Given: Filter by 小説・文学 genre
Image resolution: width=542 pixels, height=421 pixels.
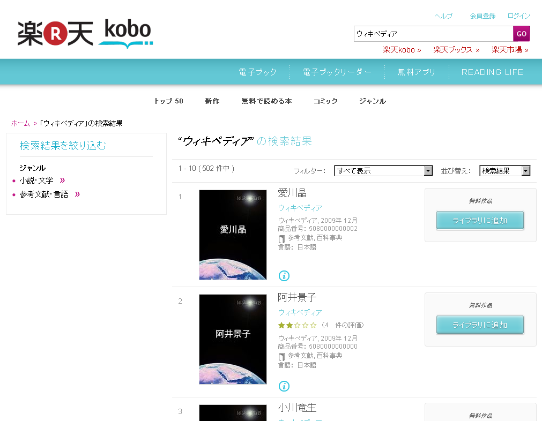Looking at the screenshot, I should [x=36, y=181].
